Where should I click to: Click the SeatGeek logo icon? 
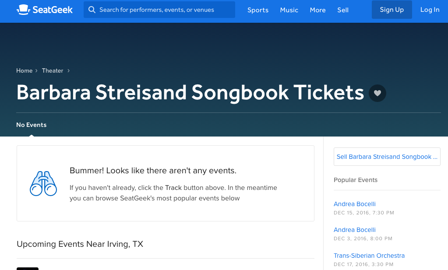click(23, 10)
